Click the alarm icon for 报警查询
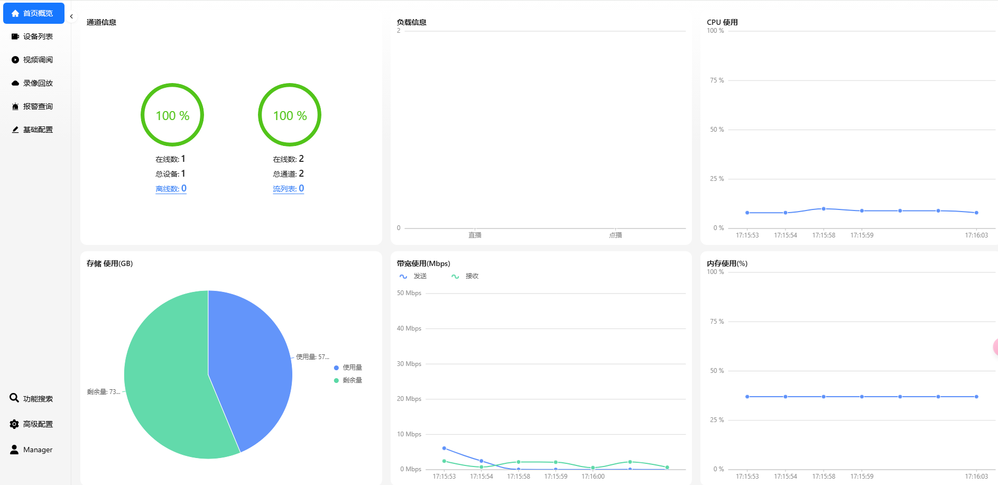This screenshot has height=485, width=998. click(x=15, y=106)
